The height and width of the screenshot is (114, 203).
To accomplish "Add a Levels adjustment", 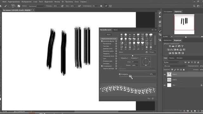I will (173, 46).
